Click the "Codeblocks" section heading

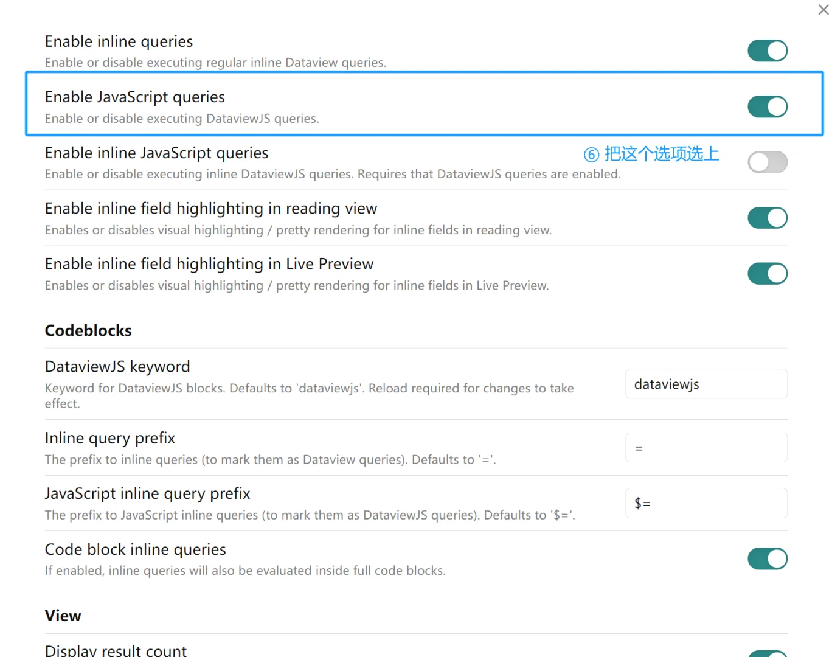88,330
